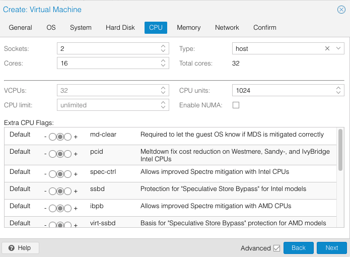This screenshot has height=257, width=350.
Task: Close the Create Virtual Machine dialog
Action: click(x=341, y=10)
